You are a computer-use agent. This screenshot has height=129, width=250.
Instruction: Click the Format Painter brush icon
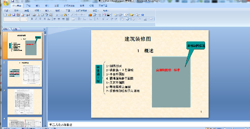[72, 15]
